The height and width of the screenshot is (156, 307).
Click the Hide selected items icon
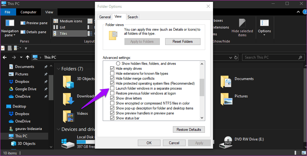point(242,24)
